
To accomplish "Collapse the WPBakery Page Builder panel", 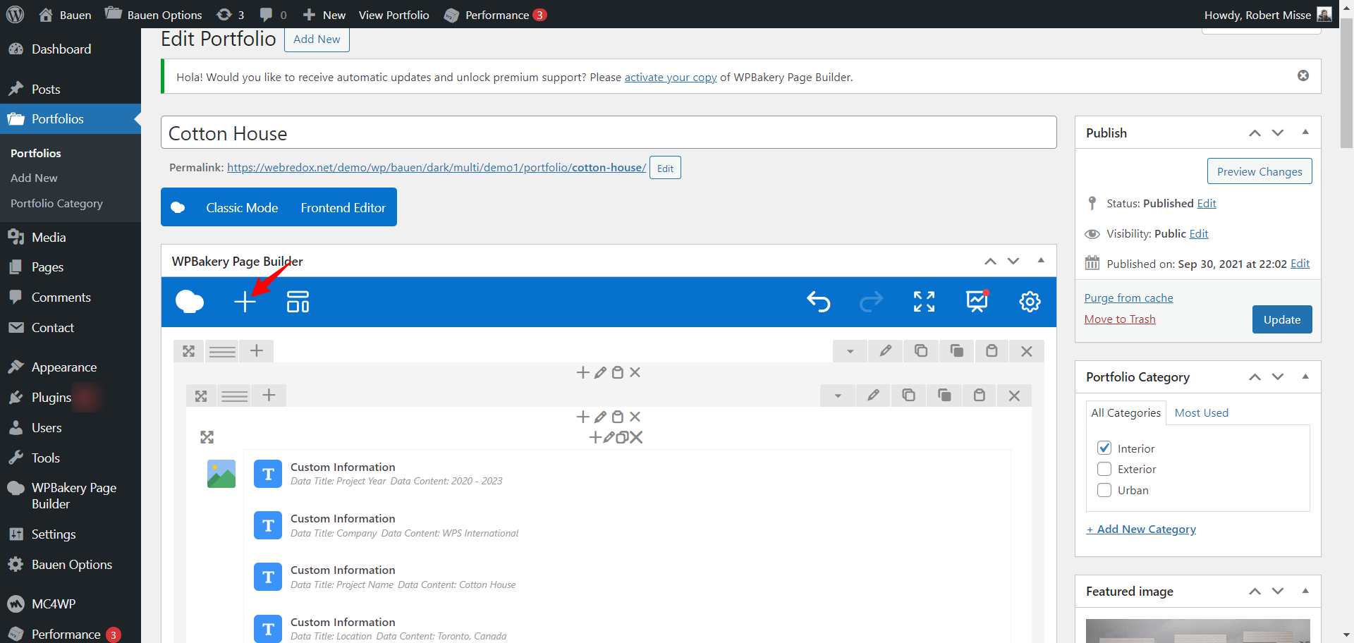I will click(x=1041, y=261).
